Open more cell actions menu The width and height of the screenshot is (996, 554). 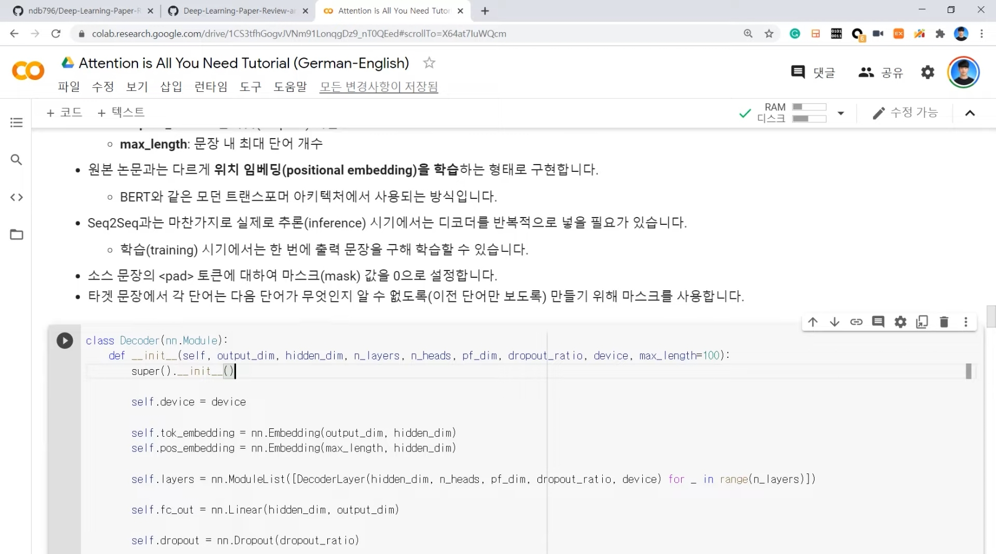point(966,322)
